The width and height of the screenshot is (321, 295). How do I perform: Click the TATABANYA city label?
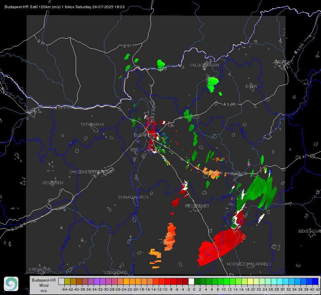[92, 125]
